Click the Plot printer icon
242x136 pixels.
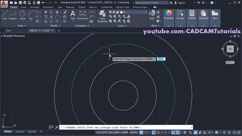pos(39,3)
